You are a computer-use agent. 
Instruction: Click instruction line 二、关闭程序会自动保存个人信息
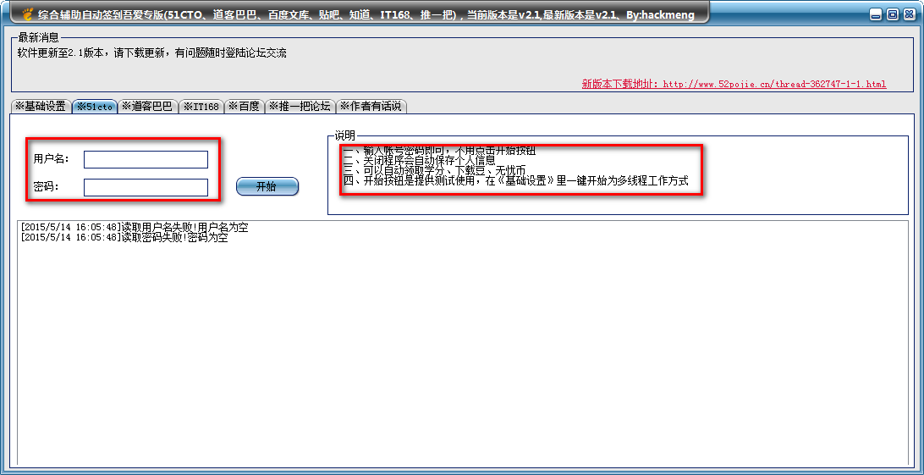[419, 160]
